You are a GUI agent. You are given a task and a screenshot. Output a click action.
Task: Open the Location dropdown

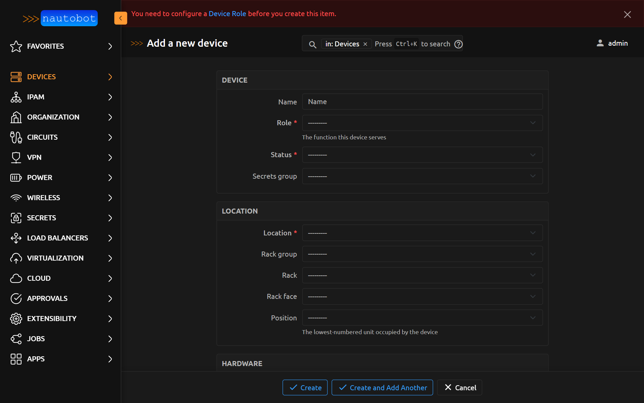[422, 233]
